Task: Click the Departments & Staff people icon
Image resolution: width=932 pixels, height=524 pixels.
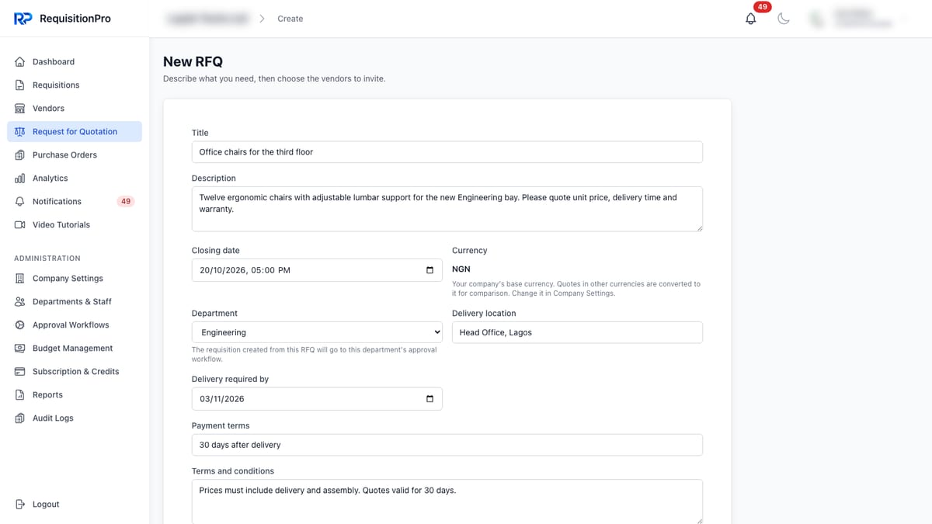Action: [20, 301]
